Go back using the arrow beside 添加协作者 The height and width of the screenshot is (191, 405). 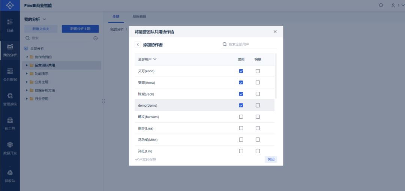pyautogui.click(x=138, y=45)
